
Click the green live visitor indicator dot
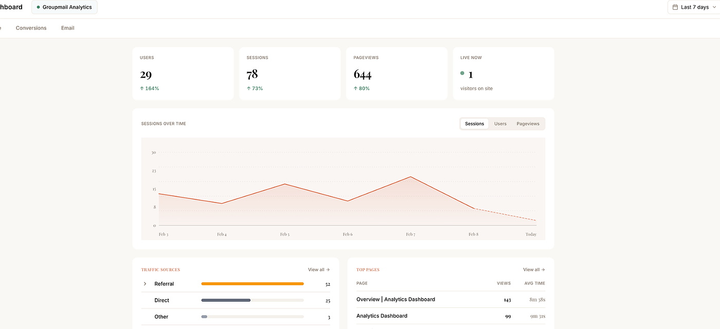point(462,73)
